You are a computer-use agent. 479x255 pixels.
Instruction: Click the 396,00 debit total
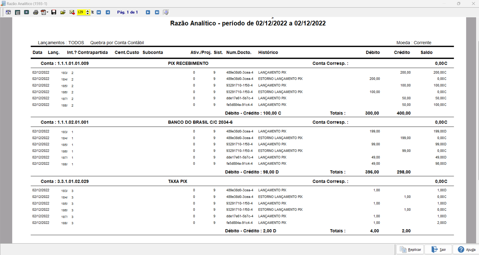[372, 172]
